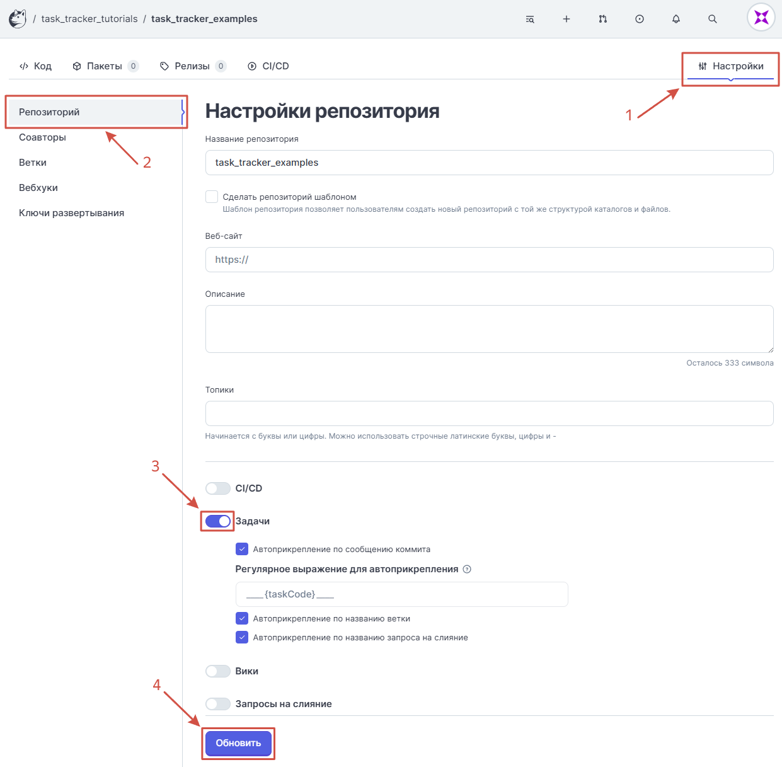Enable the Запросы на слияние toggle
Screen dimensions: 782x767
pos(218,704)
